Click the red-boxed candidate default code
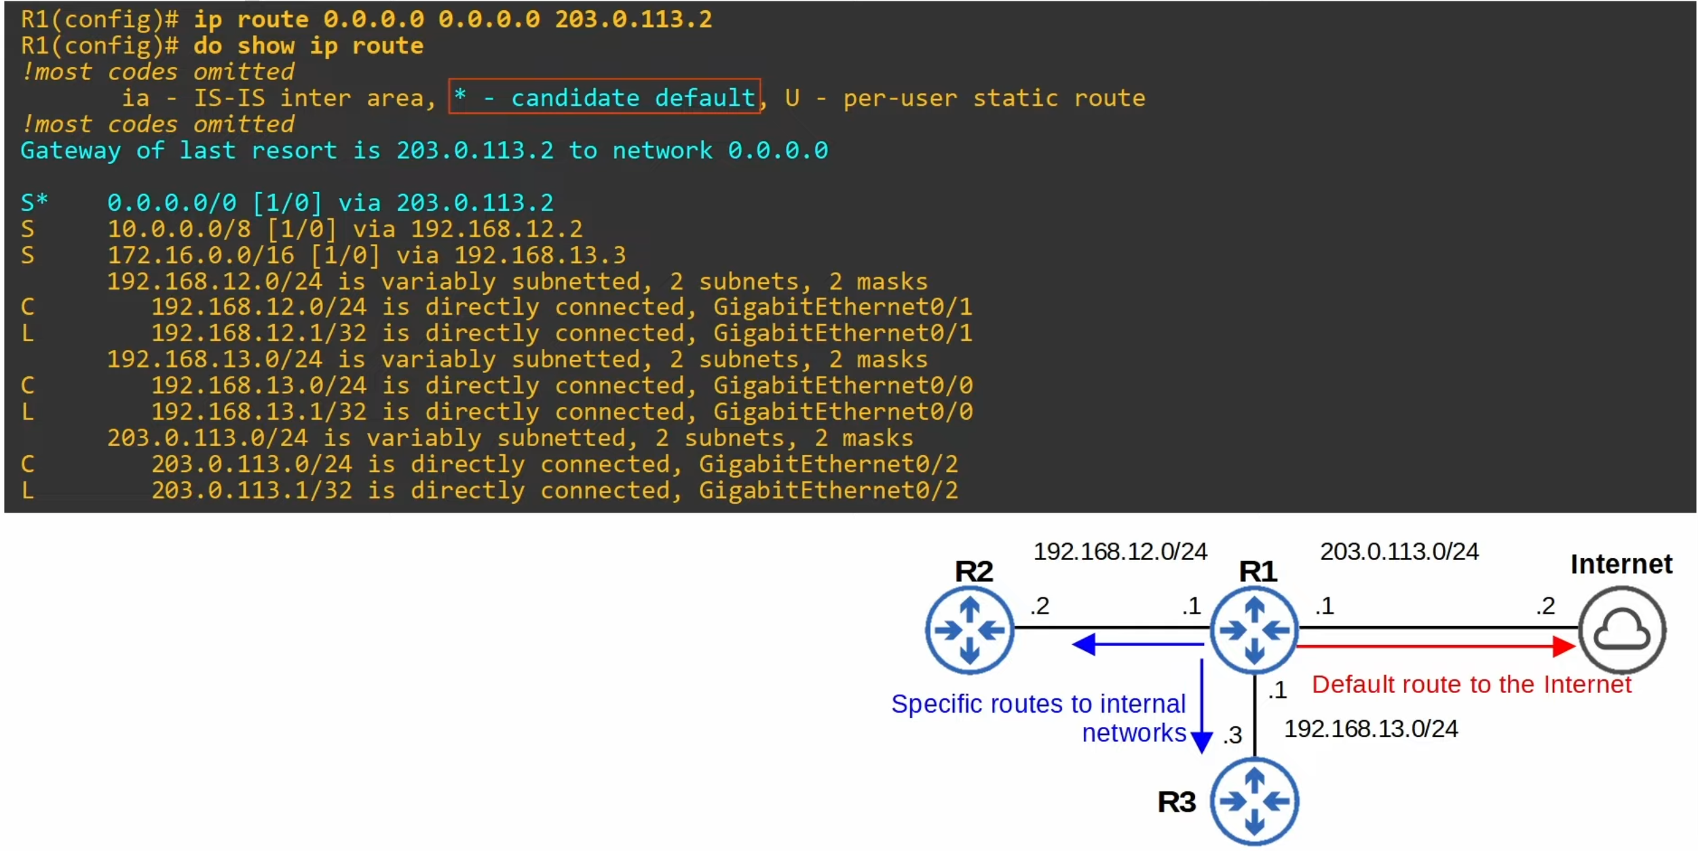 point(604,98)
